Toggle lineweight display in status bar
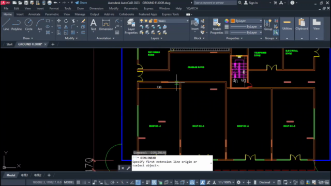Screen dimensions: 331x186 coord(148,182)
